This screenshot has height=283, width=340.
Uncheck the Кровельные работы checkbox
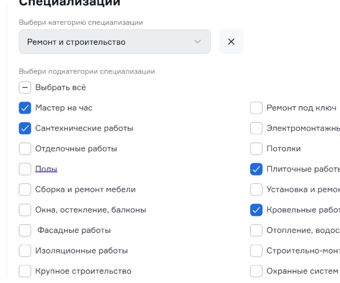256,210
